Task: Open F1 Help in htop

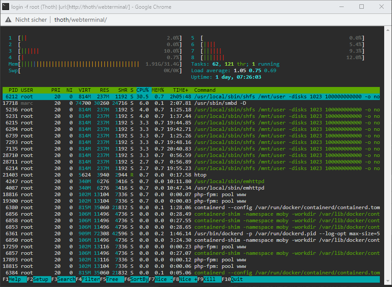Action: point(14,279)
